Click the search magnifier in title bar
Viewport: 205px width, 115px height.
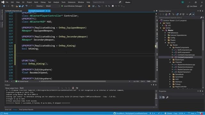[120, 2]
